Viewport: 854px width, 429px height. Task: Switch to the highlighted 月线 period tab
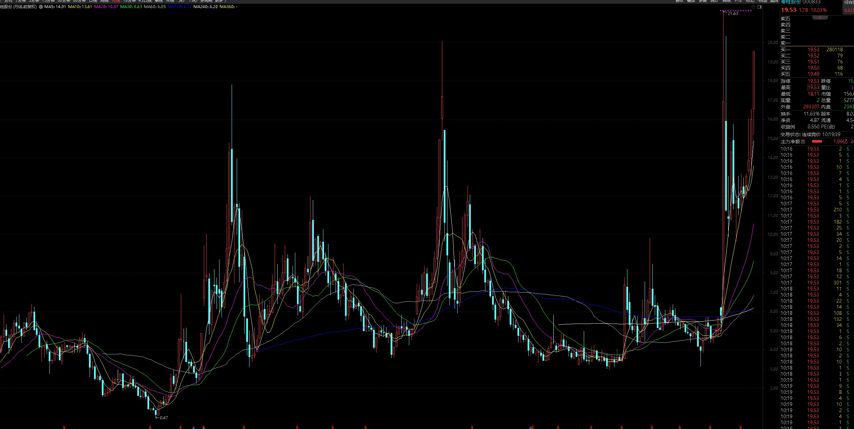coord(116,1)
